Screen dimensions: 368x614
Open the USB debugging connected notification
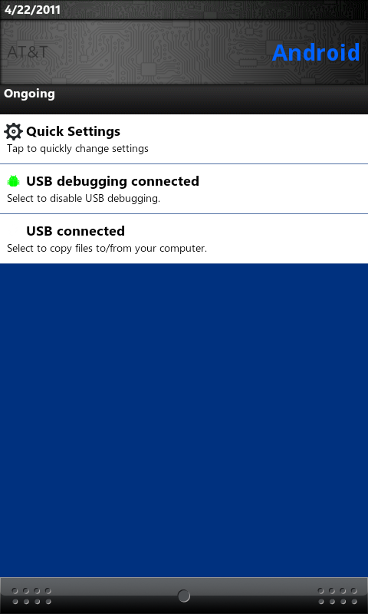click(184, 189)
